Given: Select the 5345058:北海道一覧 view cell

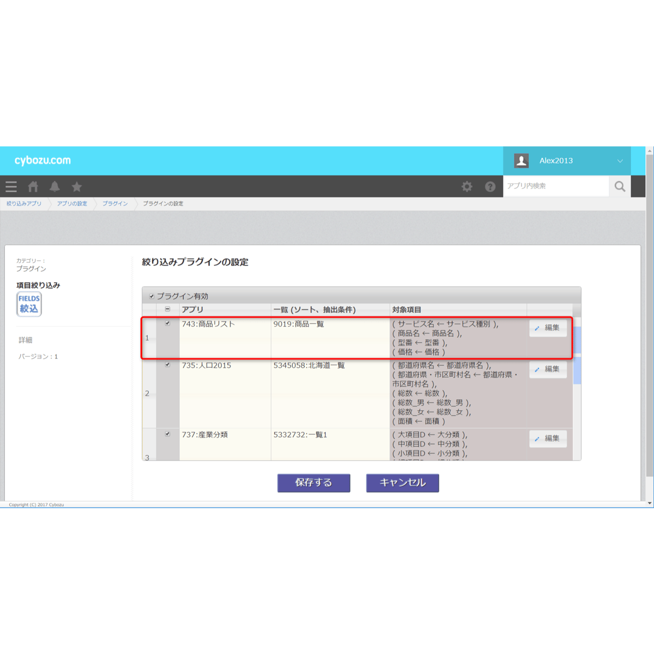Looking at the screenshot, I should coord(330,393).
